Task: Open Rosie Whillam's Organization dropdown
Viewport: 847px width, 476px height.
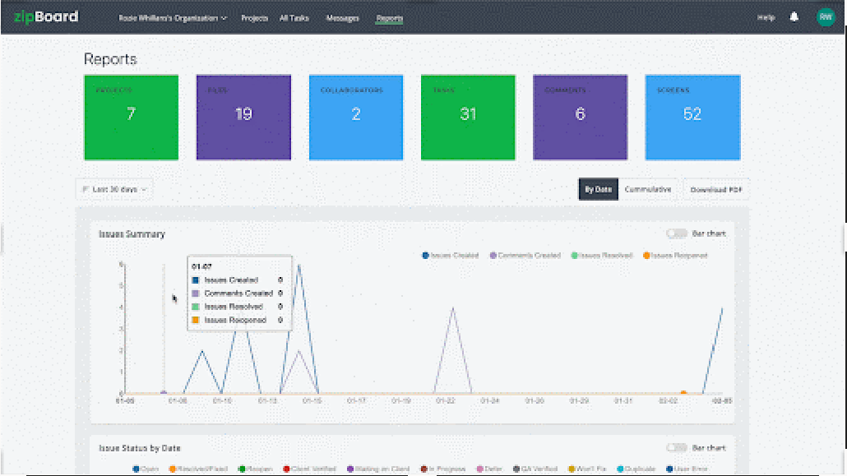Action: point(173,18)
